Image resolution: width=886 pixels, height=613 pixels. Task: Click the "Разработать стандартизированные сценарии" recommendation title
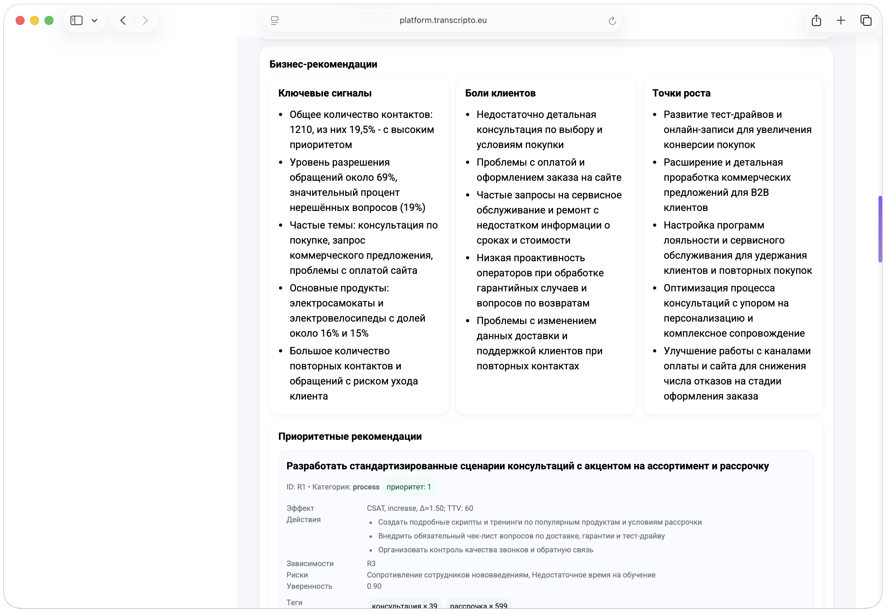[x=527, y=466]
